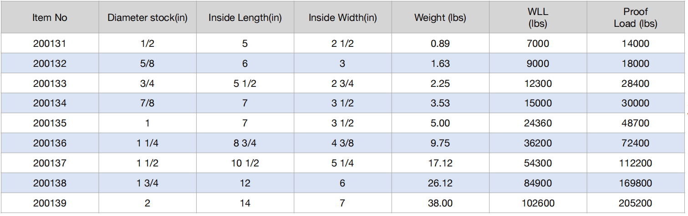Click the Proof Load (lbs) header
Image resolution: width=688 pixels, height=216 pixels.
(636, 18)
